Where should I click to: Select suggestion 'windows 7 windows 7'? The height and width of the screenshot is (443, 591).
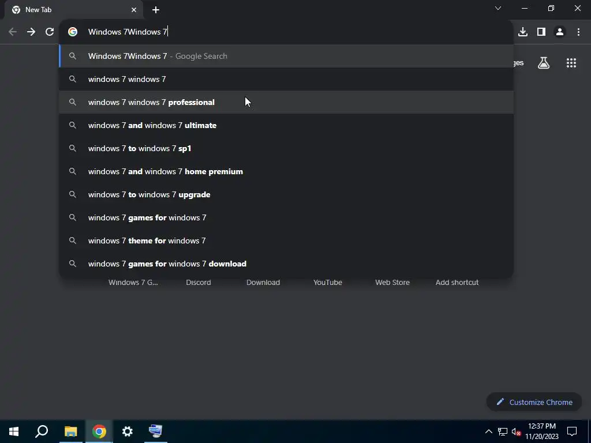pyautogui.click(x=286, y=79)
